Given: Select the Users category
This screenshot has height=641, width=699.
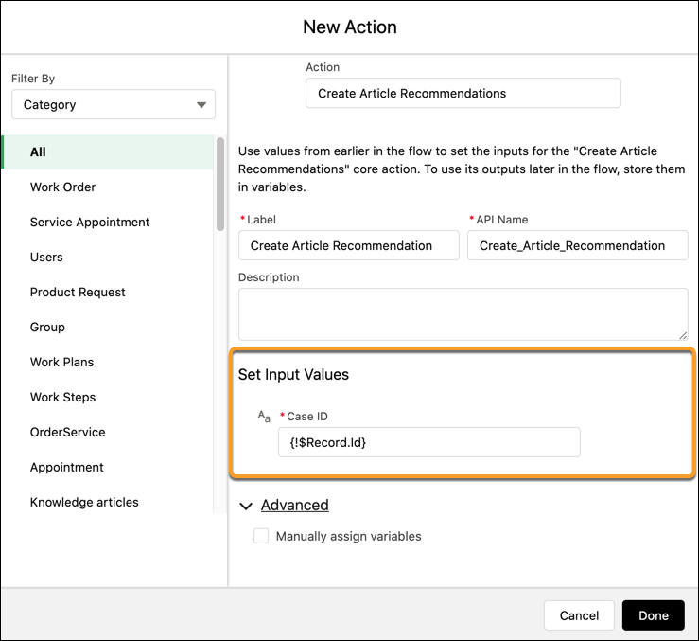Looking at the screenshot, I should pos(108,258).
